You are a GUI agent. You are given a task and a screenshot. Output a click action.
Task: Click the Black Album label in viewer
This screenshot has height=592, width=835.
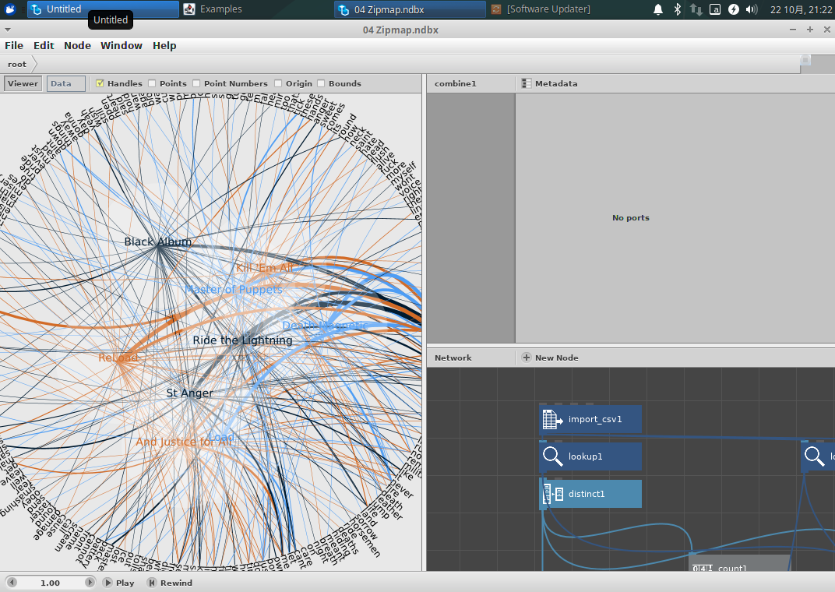tap(157, 241)
